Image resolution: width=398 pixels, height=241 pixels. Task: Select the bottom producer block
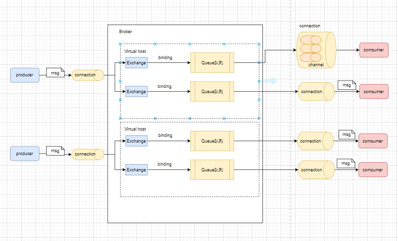(25, 154)
